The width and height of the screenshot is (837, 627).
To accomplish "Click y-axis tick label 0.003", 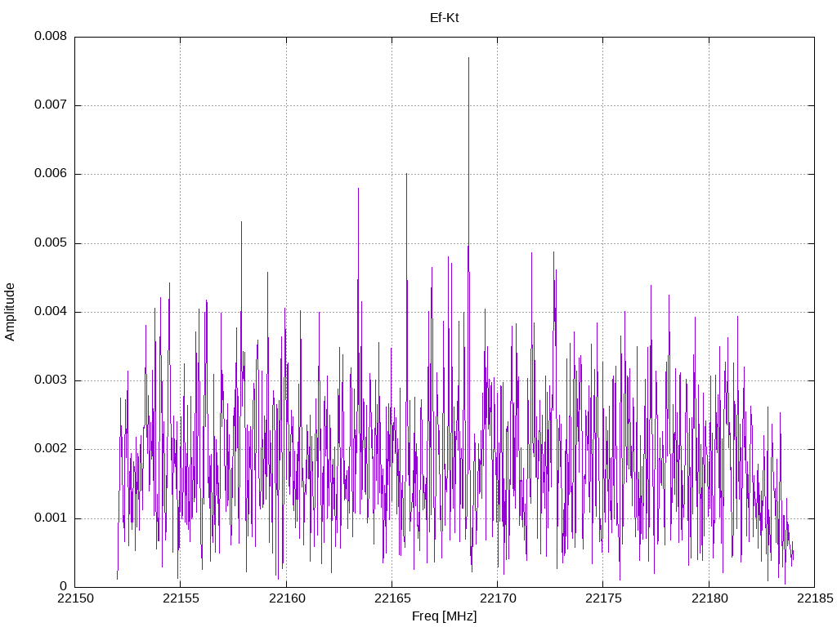I will click(x=51, y=380).
